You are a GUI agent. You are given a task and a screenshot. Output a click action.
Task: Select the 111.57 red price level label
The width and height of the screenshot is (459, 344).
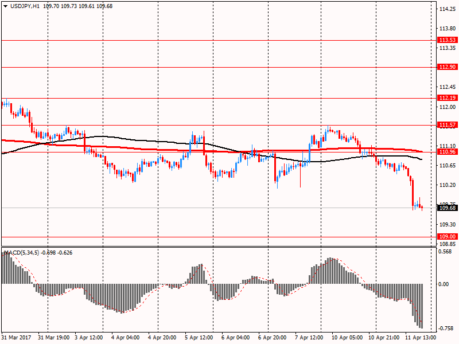pyautogui.click(x=448, y=125)
